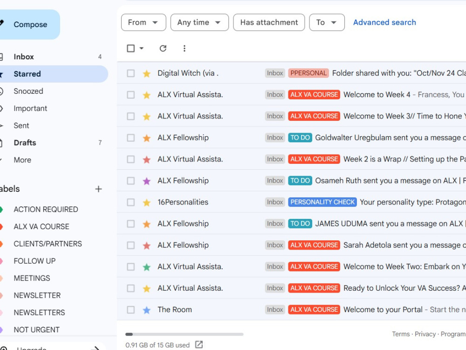Viewport: 466px width, 350px height.
Task: Tick the checkbox for Welcome to Week 3 email
Action: [x=131, y=116]
